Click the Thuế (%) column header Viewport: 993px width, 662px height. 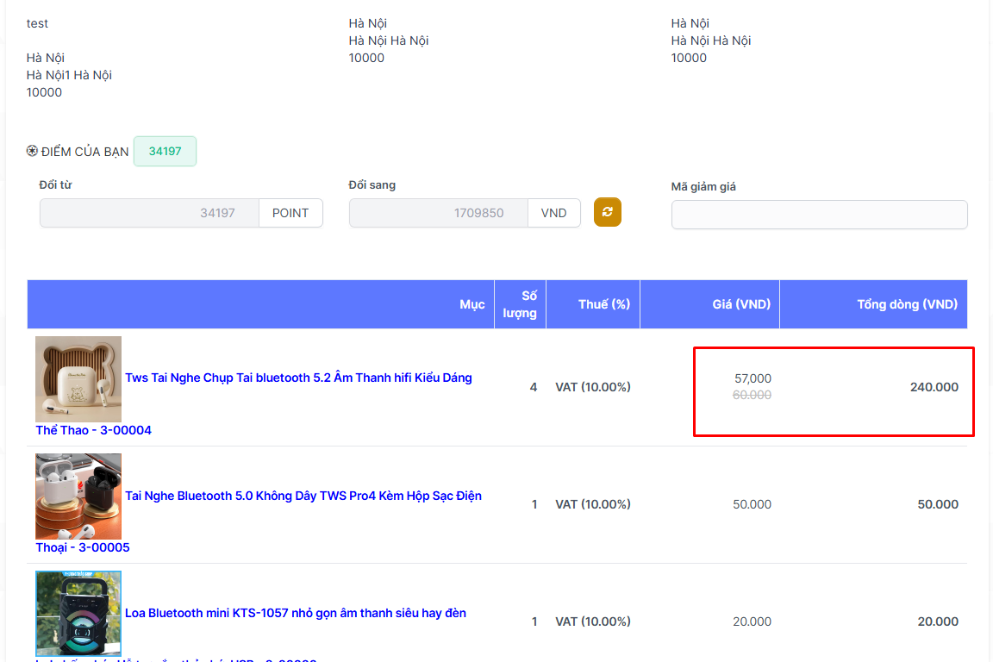[x=592, y=304]
